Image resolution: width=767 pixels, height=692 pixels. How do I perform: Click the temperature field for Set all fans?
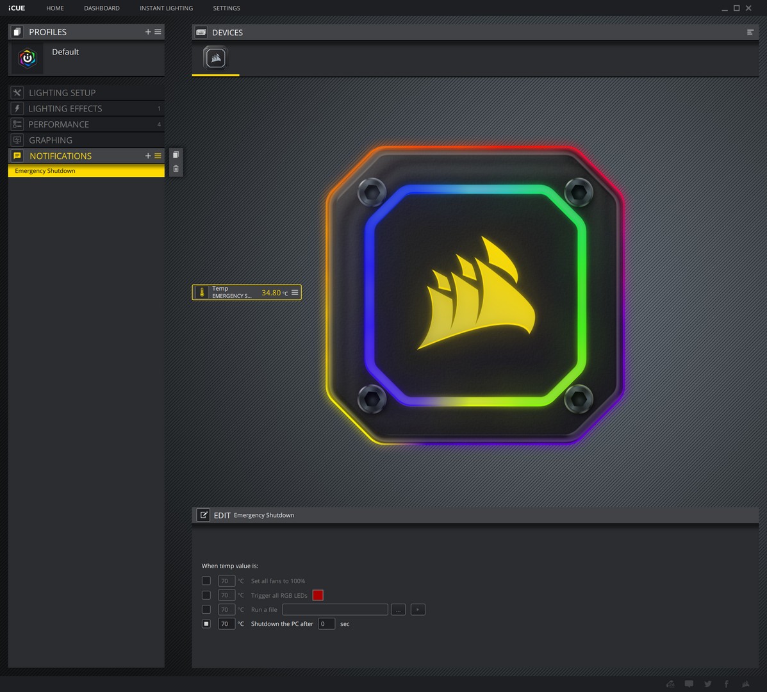pyautogui.click(x=226, y=581)
